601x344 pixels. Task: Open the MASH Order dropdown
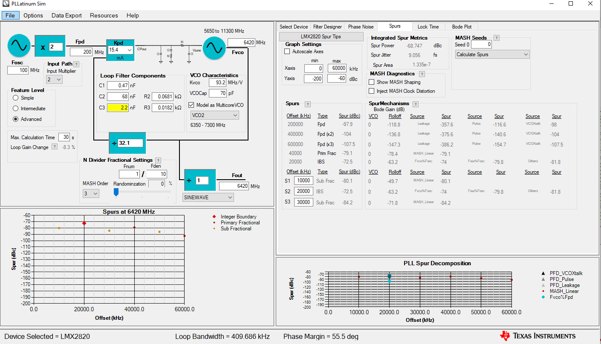[91, 194]
